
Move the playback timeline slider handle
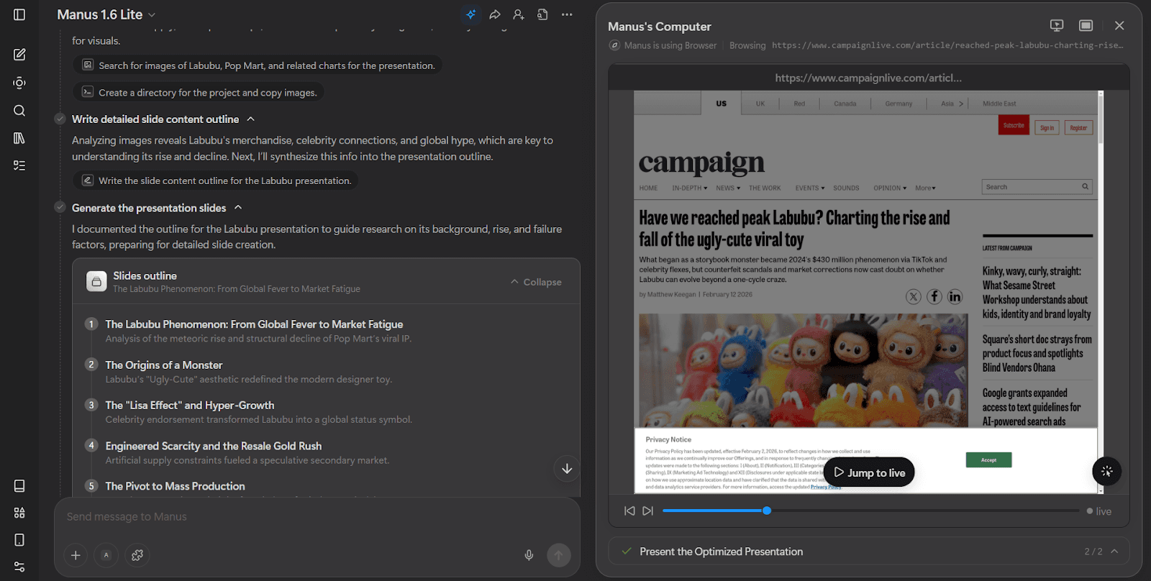point(767,511)
